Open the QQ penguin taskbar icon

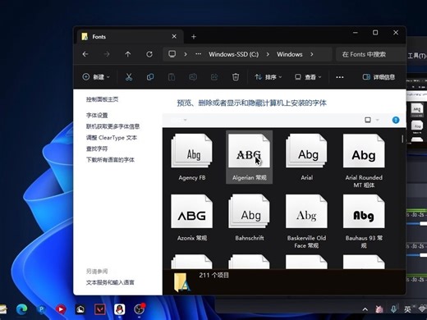[120, 309]
